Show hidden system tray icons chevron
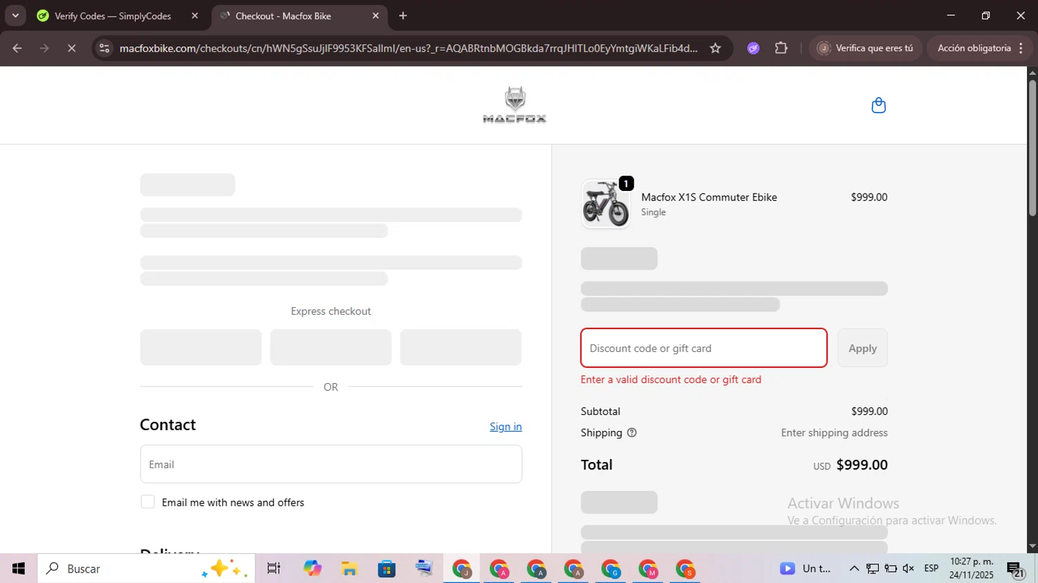This screenshot has height=583, width=1038. click(854, 568)
